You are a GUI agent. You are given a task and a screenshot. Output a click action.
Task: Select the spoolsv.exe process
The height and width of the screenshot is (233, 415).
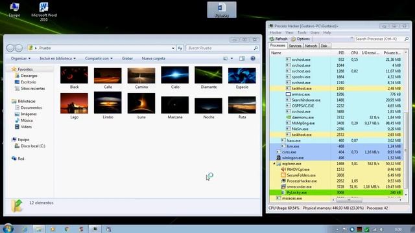pyautogui.click(x=336, y=77)
